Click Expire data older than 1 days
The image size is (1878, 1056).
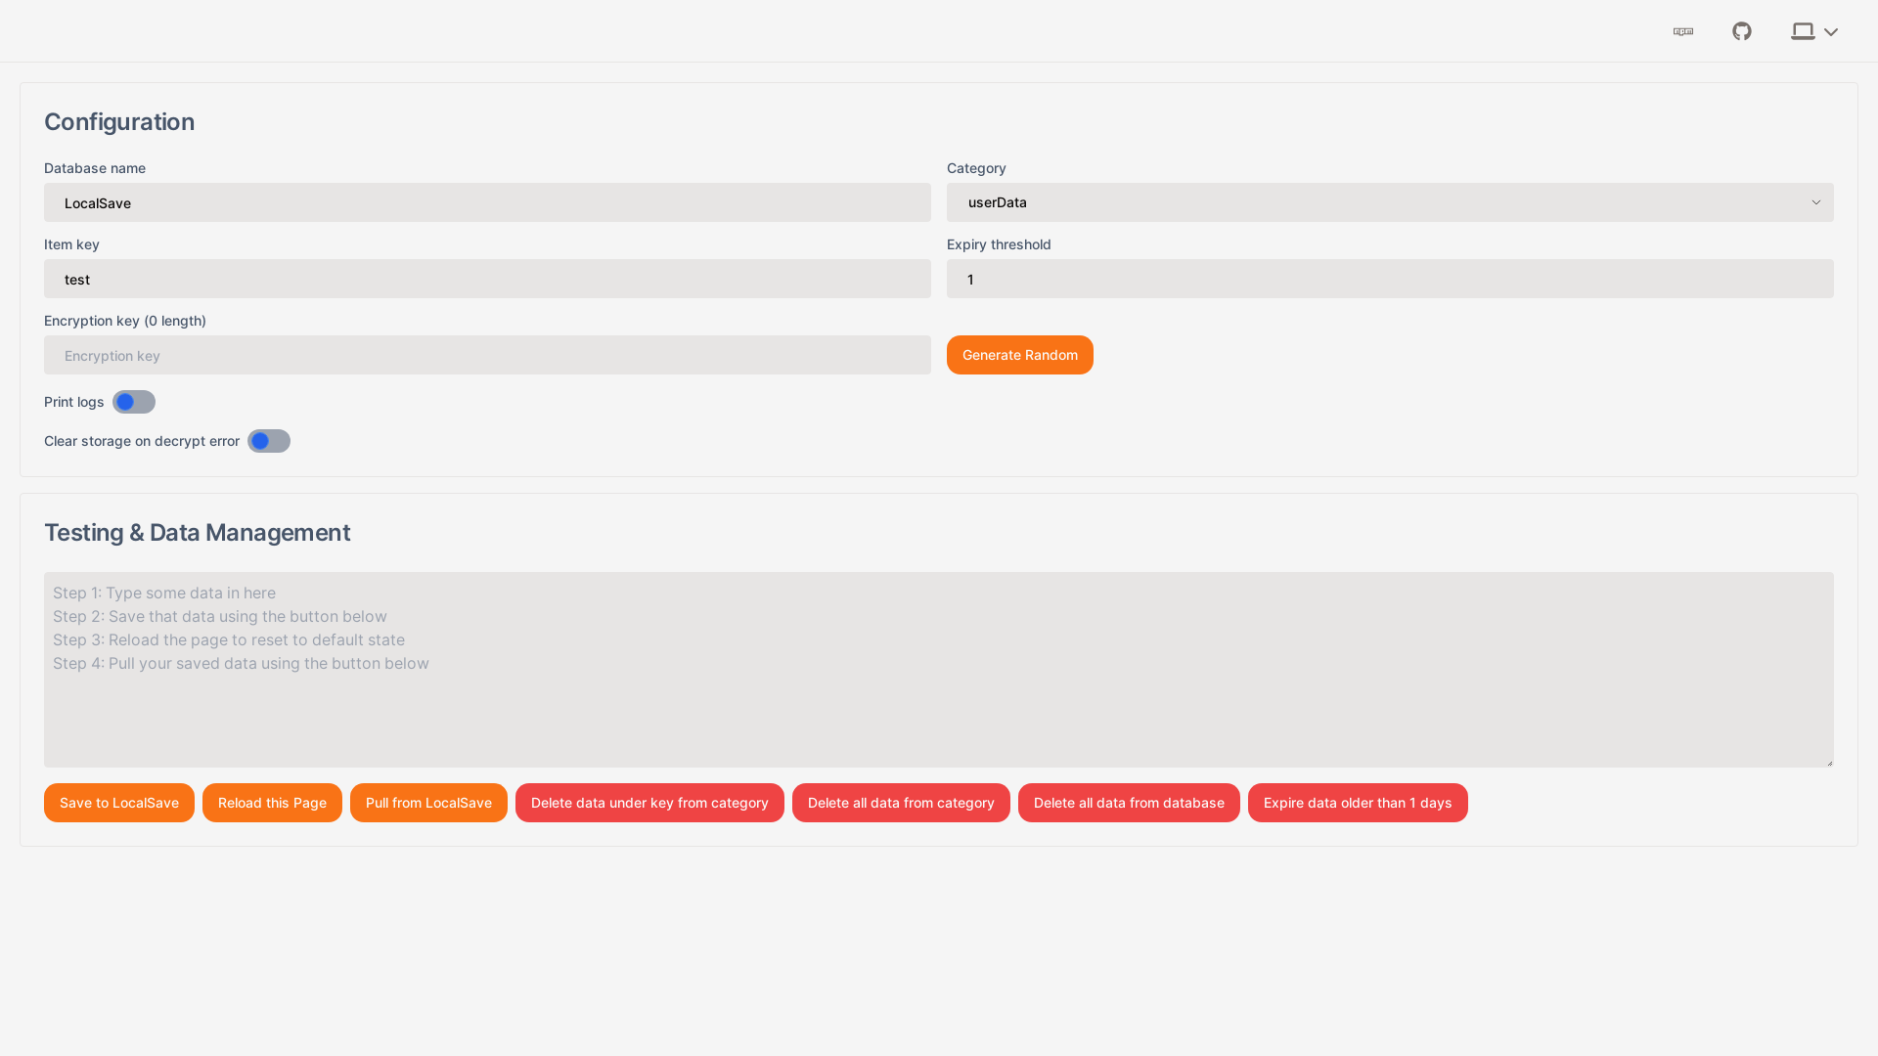pos(1358,803)
